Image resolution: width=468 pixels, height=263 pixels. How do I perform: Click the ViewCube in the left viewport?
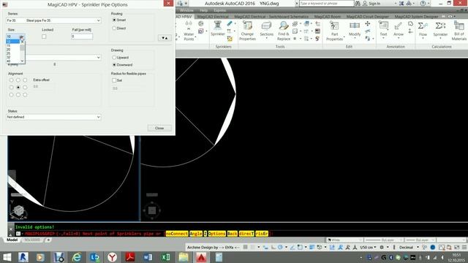coord(19,211)
